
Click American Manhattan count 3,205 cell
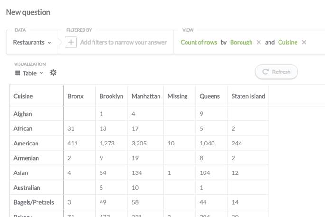142,143
